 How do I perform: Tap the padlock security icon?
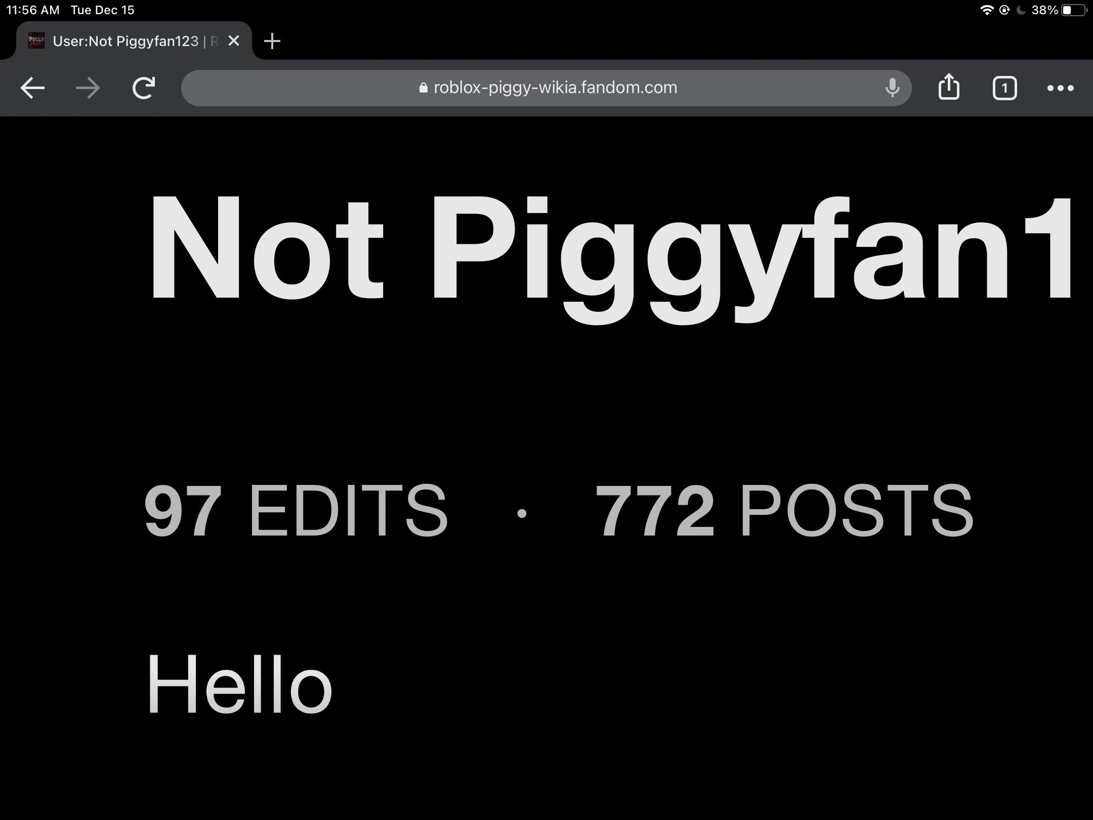click(424, 88)
